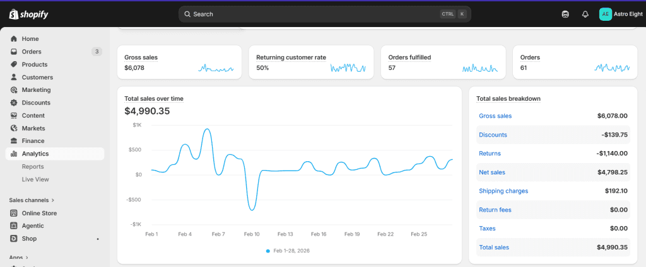
Task: Open the Return fees link
Action: coord(495,210)
